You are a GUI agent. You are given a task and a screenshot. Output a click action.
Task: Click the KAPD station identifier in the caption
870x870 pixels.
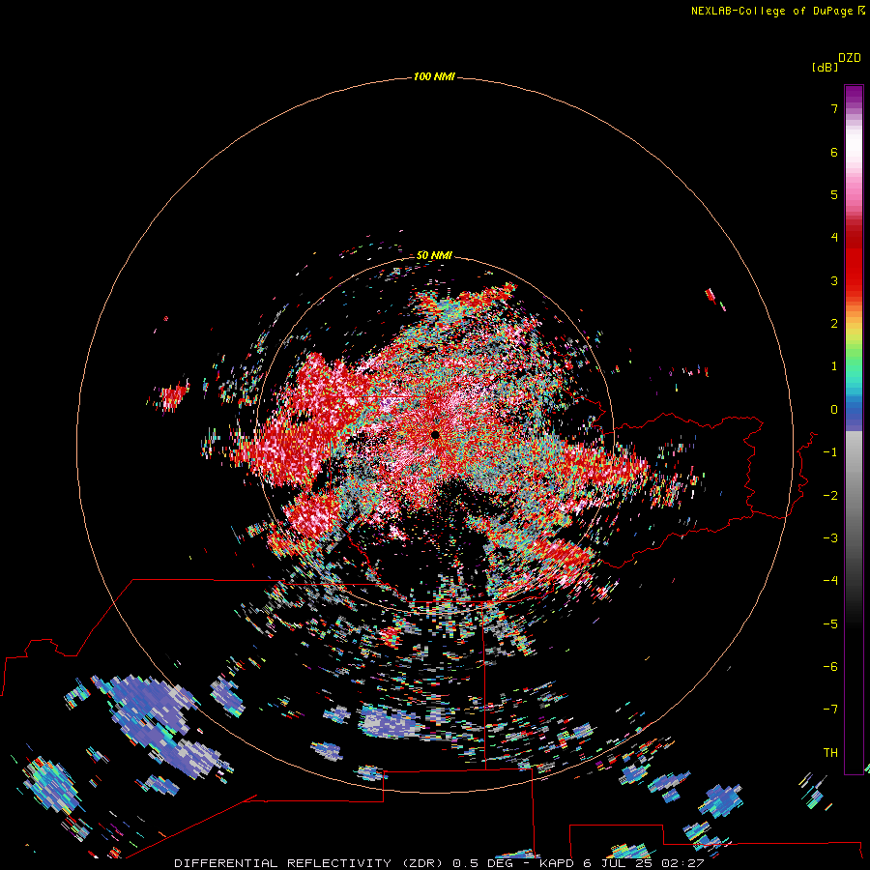557,863
